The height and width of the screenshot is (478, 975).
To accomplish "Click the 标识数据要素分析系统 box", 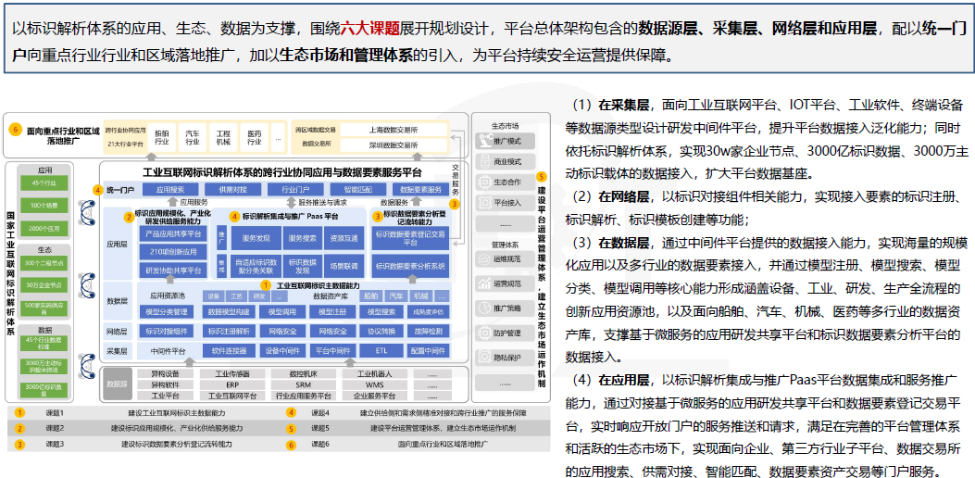I will point(409,267).
